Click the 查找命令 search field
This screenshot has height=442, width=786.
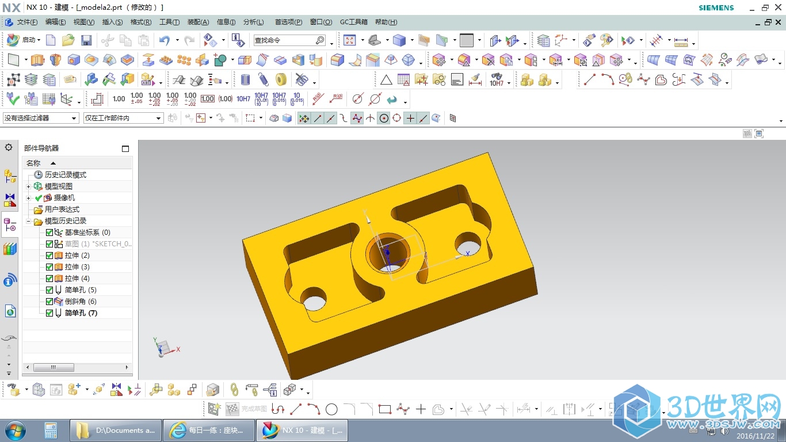click(x=289, y=40)
